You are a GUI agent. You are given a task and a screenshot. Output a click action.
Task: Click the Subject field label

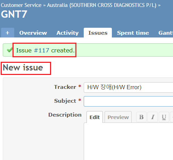point(65,101)
